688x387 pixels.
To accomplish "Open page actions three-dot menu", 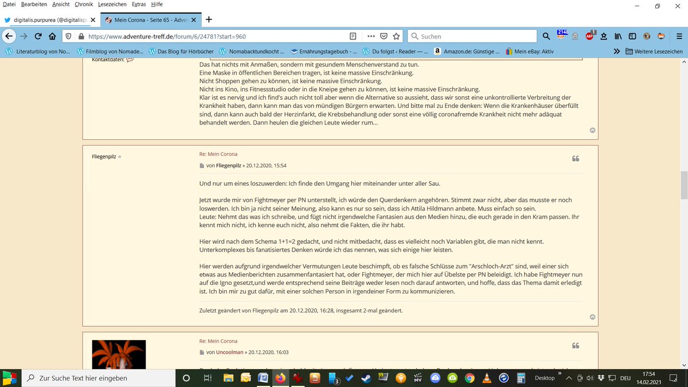I will (x=371, y=36).
